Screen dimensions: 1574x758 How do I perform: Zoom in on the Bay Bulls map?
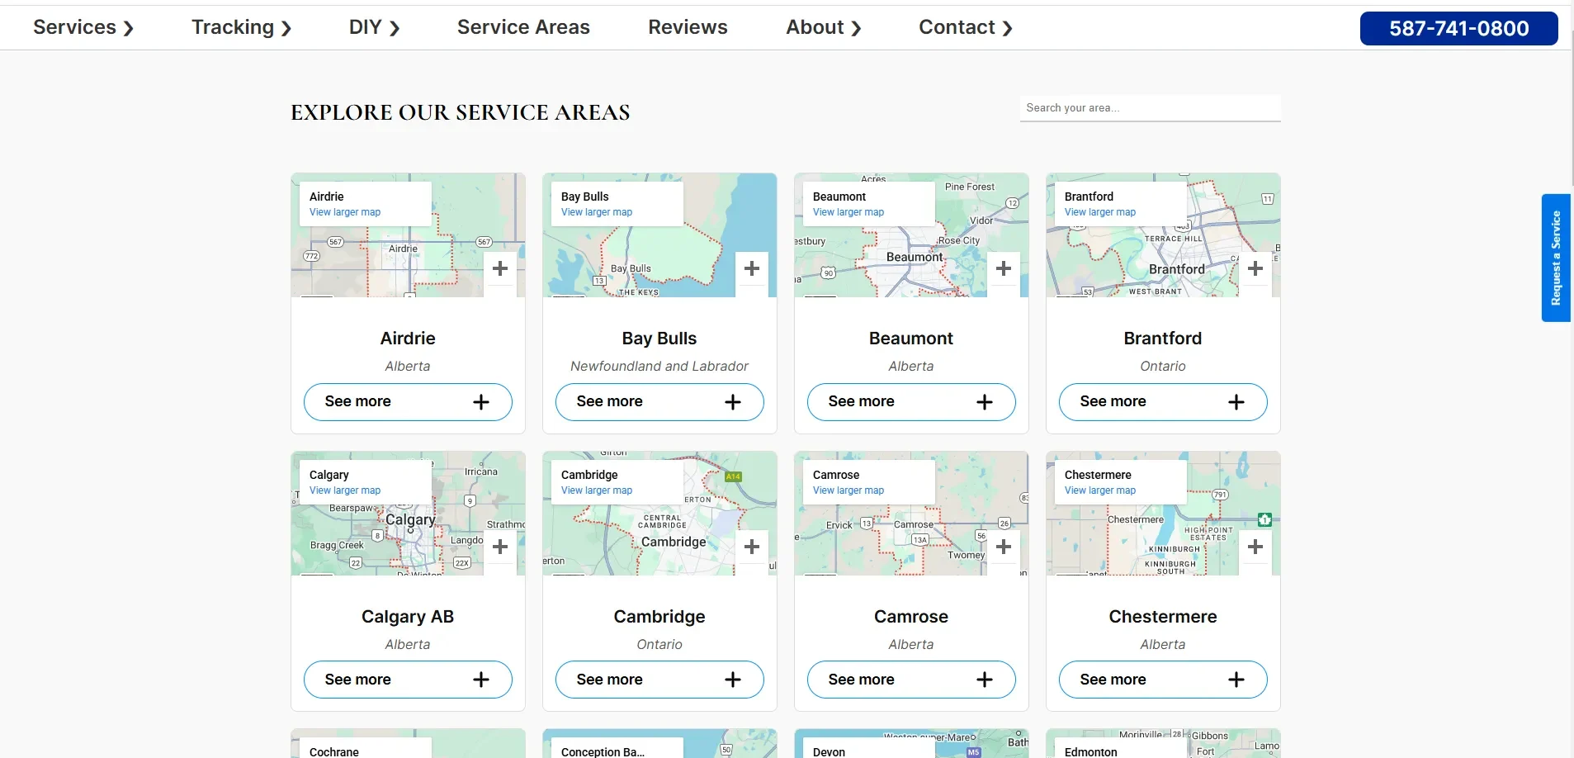(752, 268)
